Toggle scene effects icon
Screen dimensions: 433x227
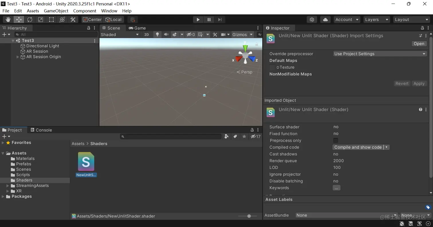pyautogui.click(x=175, y=35)
